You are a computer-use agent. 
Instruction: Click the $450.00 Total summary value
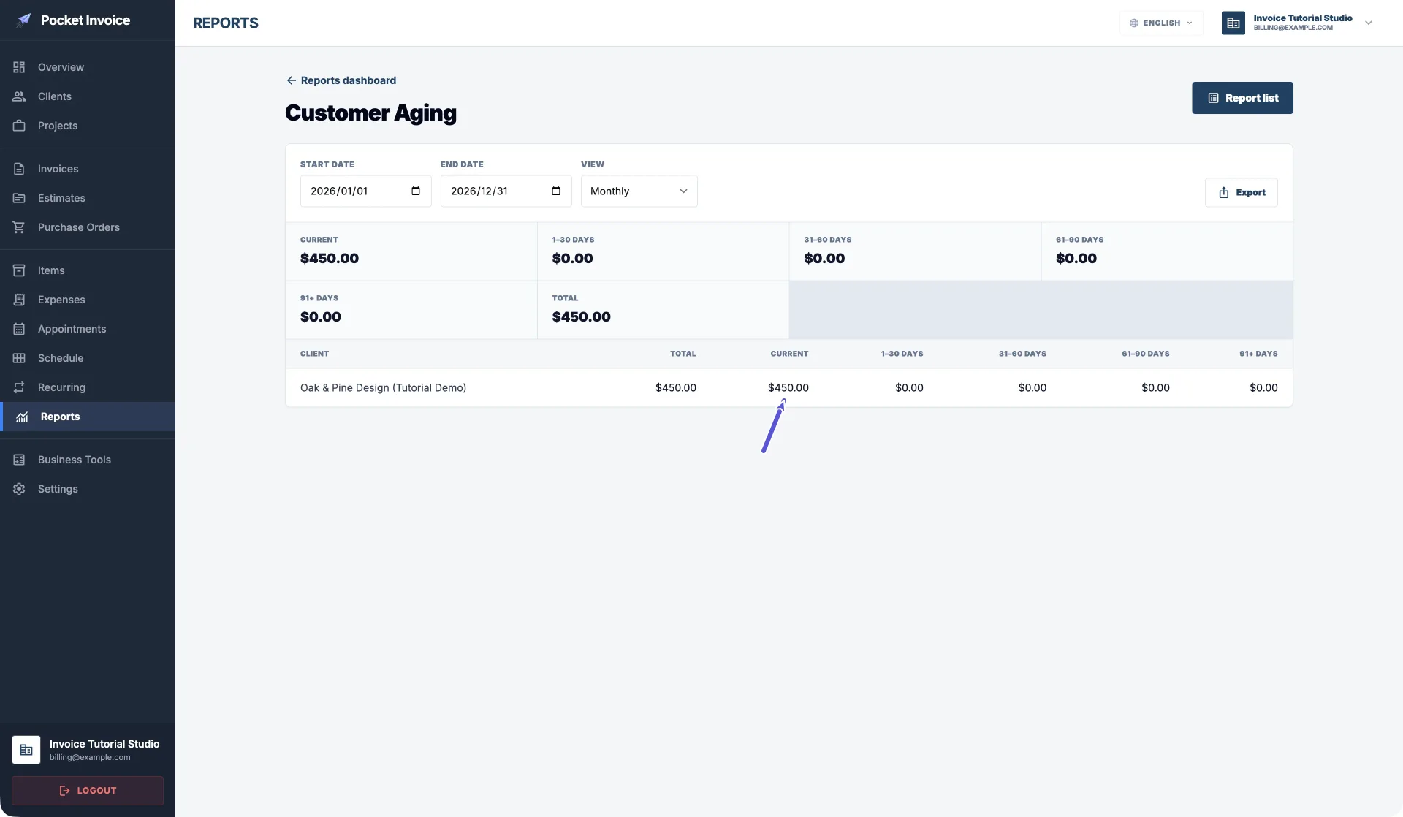(581, 316)
